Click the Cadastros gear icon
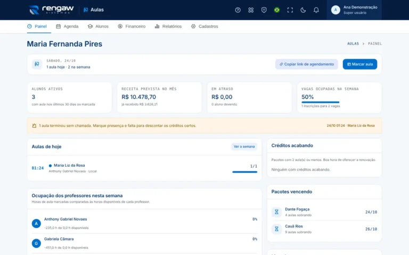Image resolution: width=409 pixels, height=255 pixels. [x=193, y=26]
